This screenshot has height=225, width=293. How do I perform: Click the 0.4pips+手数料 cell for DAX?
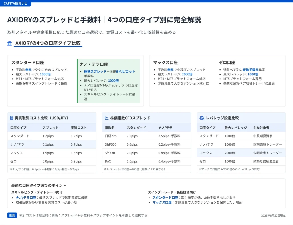pos(169,161)
